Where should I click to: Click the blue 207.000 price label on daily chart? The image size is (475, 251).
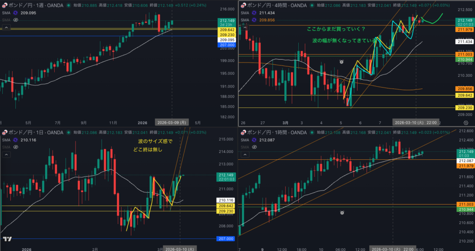(226, 238)
